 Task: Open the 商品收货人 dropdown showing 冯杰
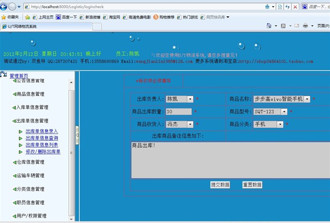pyautogui.click(x=179, y=124)
